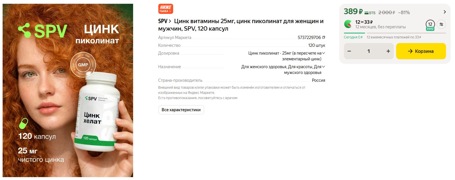Image resolution: width=455 pixels, height=180 pixels.
Task: Click the product title 'Цинк витамины 25мг'
Action: click(x=241, y=25)
